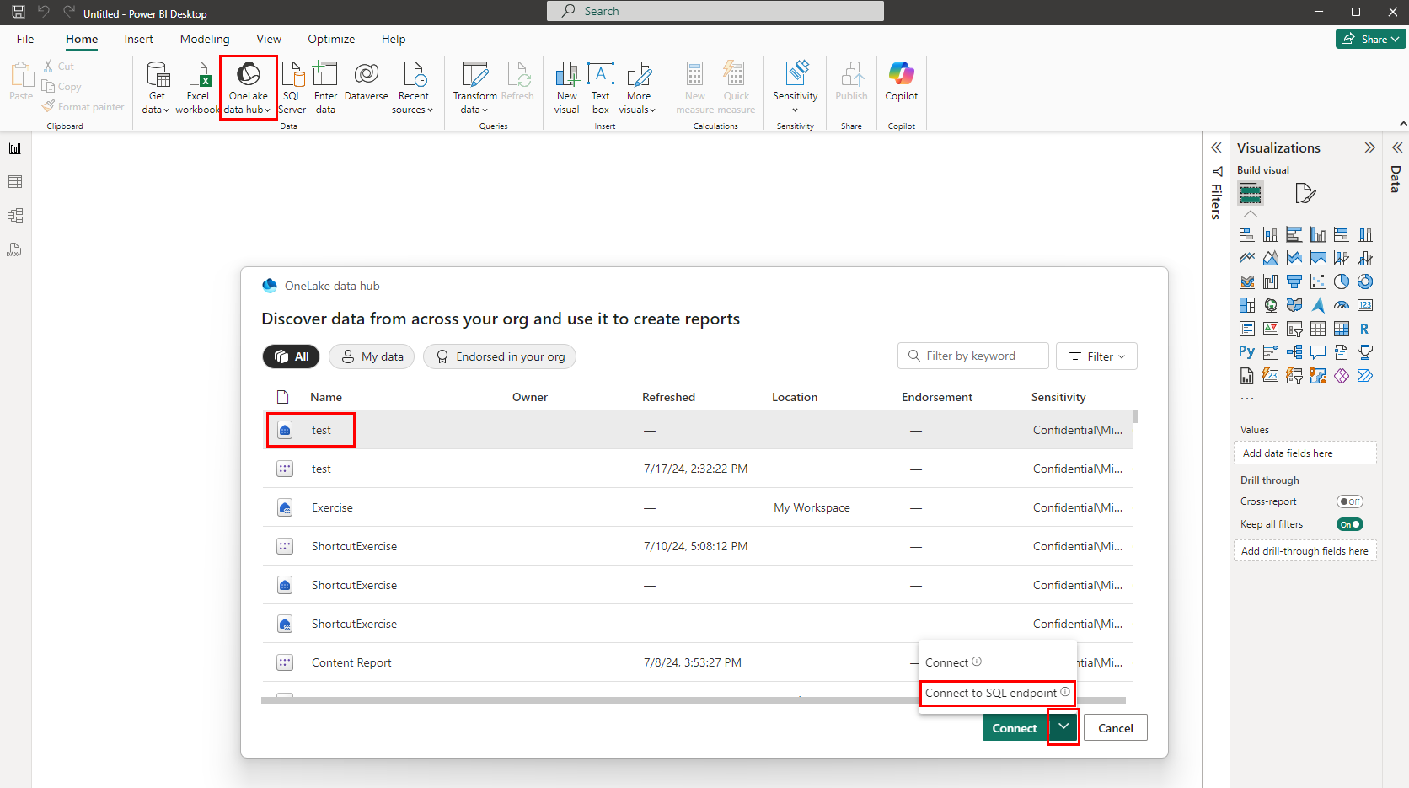Screen dimensions: 1409x788
Task: Enable Cross-report drill through
Action: (1350, 501)
